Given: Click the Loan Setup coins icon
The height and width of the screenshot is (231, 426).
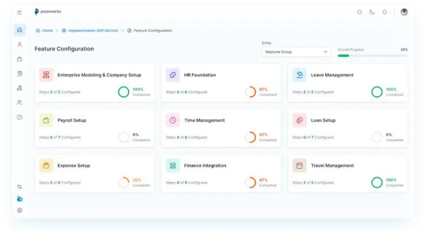Looking at the screenshot, I should (x=299, y=120).
